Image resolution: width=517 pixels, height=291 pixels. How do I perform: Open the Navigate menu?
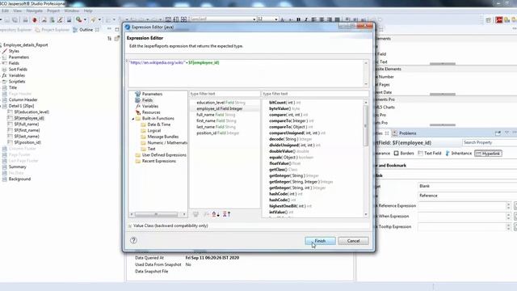point(34,11)
